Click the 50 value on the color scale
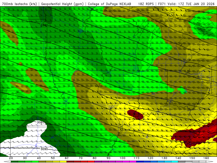 point(53,158)
